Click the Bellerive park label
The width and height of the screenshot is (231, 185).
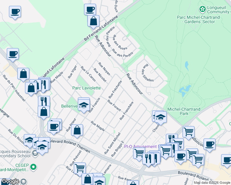(x=69, y=106)
